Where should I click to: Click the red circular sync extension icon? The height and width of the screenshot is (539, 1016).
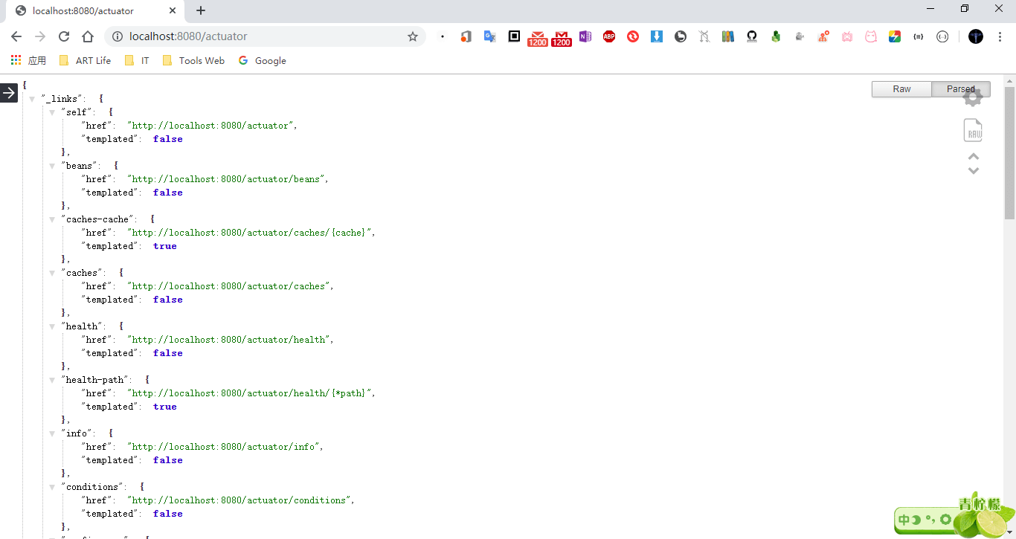(633, 36)
